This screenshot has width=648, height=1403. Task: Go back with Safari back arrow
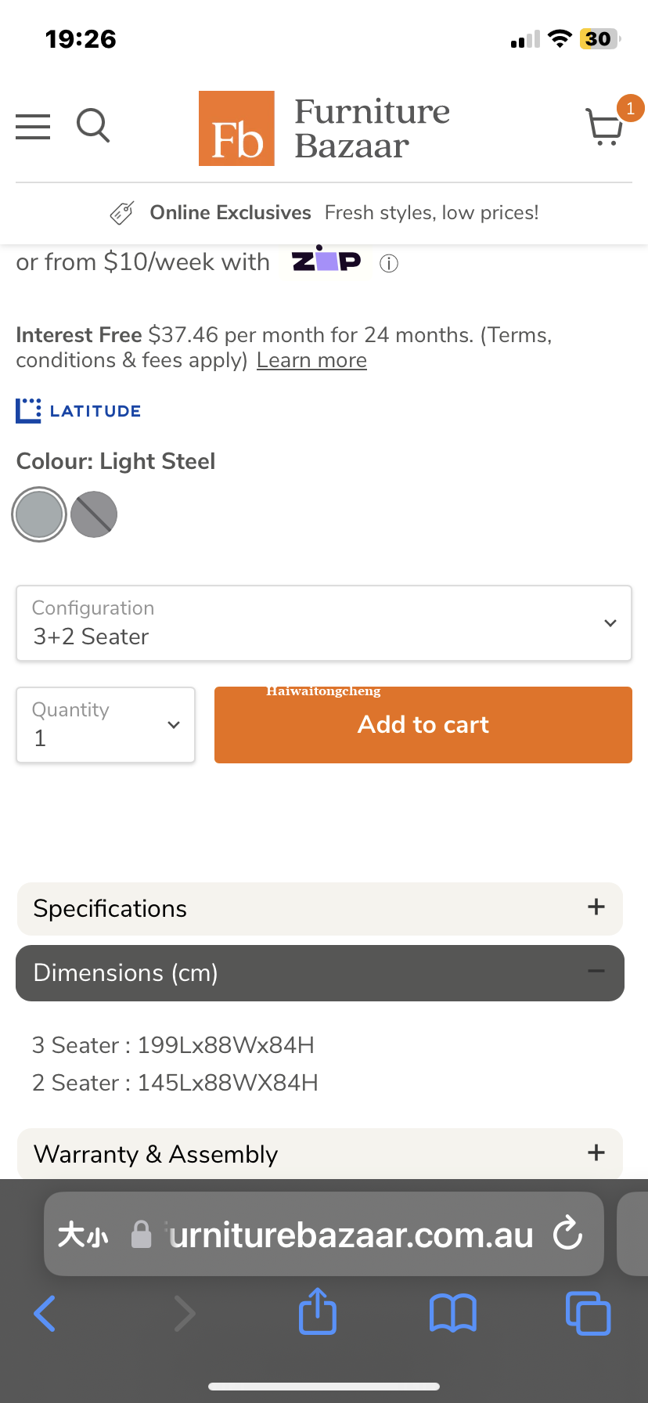coord(45,1313)
